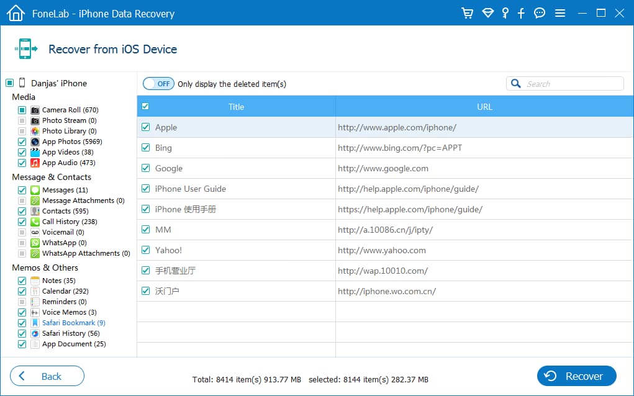Uncheck the App Photos checkbox
The image size is (634, 396).
click(x=22, y=142)
